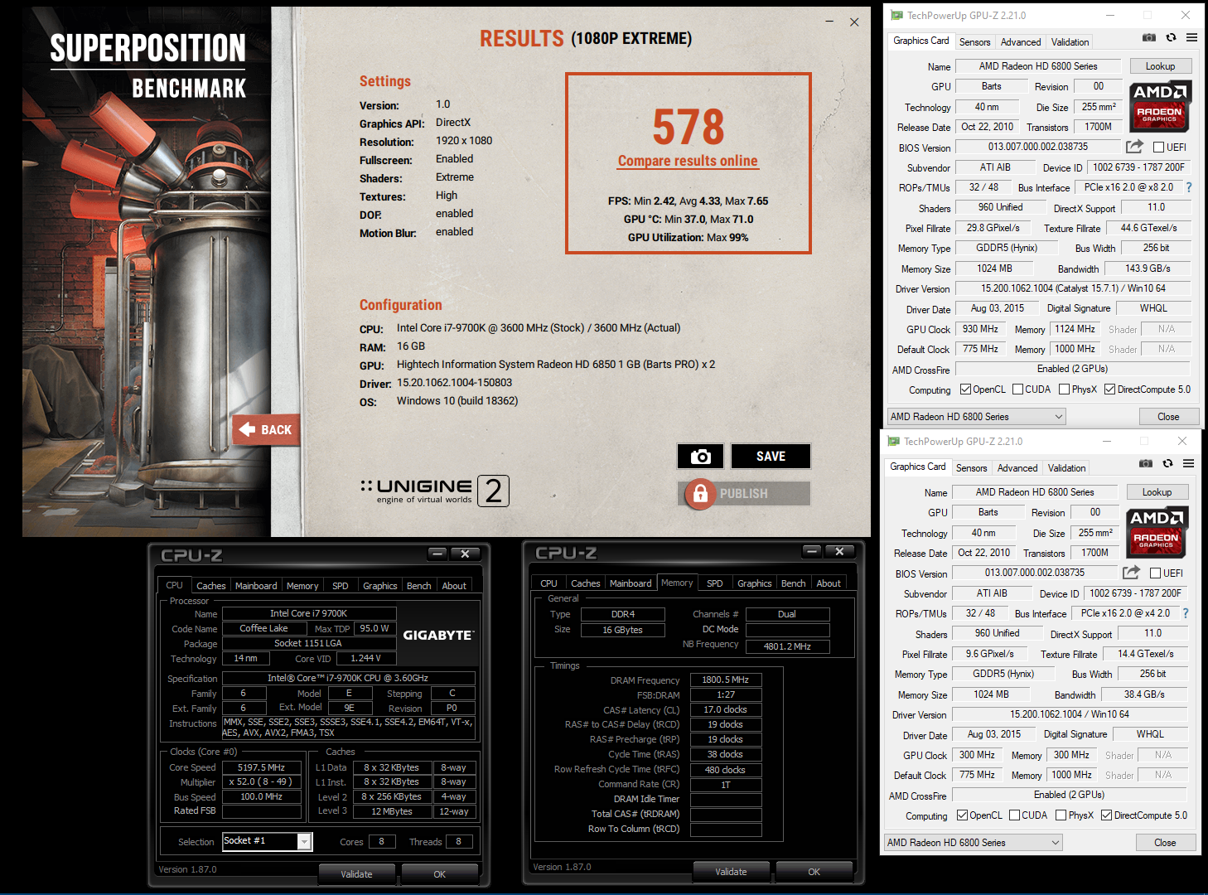The image size is (1208, 895).
Task: Click the GPU-Z title bar app icon in bottom window
Action: tap(893, 441)
